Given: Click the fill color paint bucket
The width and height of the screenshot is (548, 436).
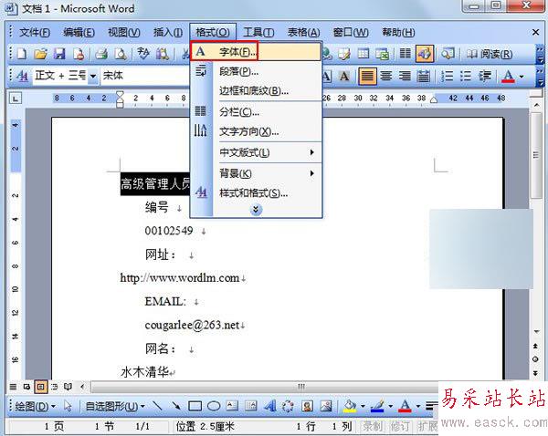Looking at the screenshot, I should pos(350,406).
